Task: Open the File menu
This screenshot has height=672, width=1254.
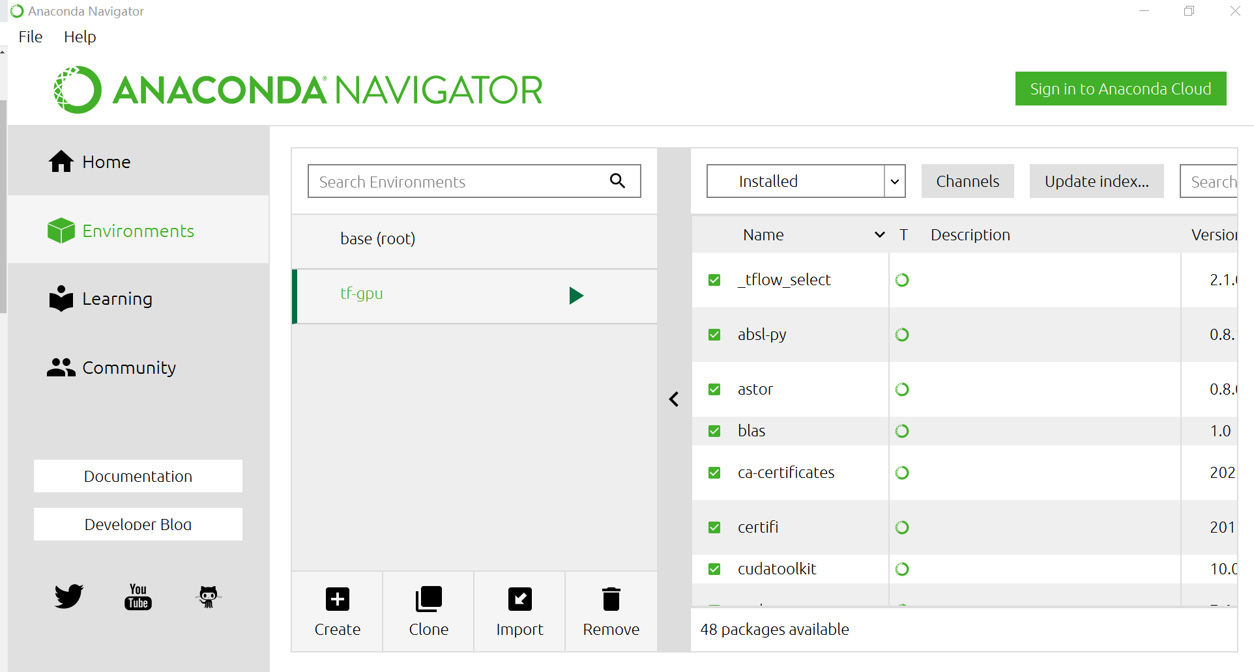Action: (31, 36)
